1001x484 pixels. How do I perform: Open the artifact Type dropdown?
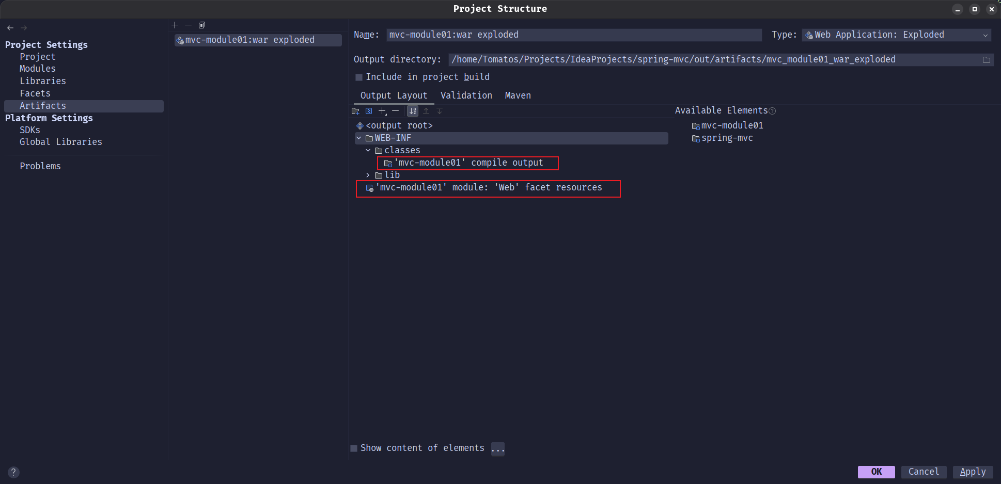(x=896, y=35)
